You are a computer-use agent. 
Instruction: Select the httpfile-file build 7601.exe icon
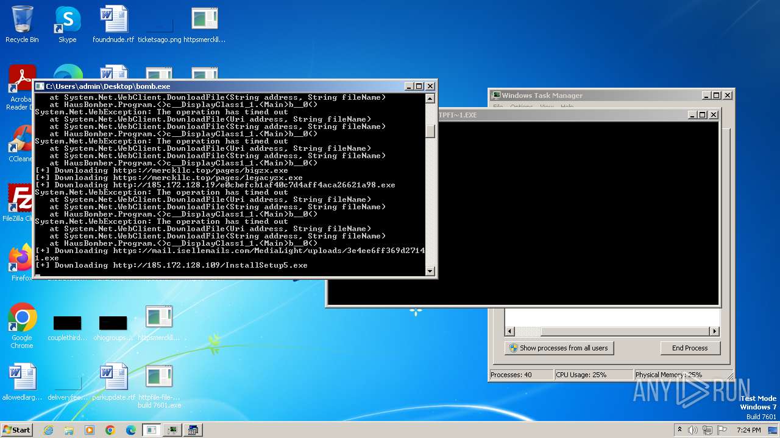(159, 386)
